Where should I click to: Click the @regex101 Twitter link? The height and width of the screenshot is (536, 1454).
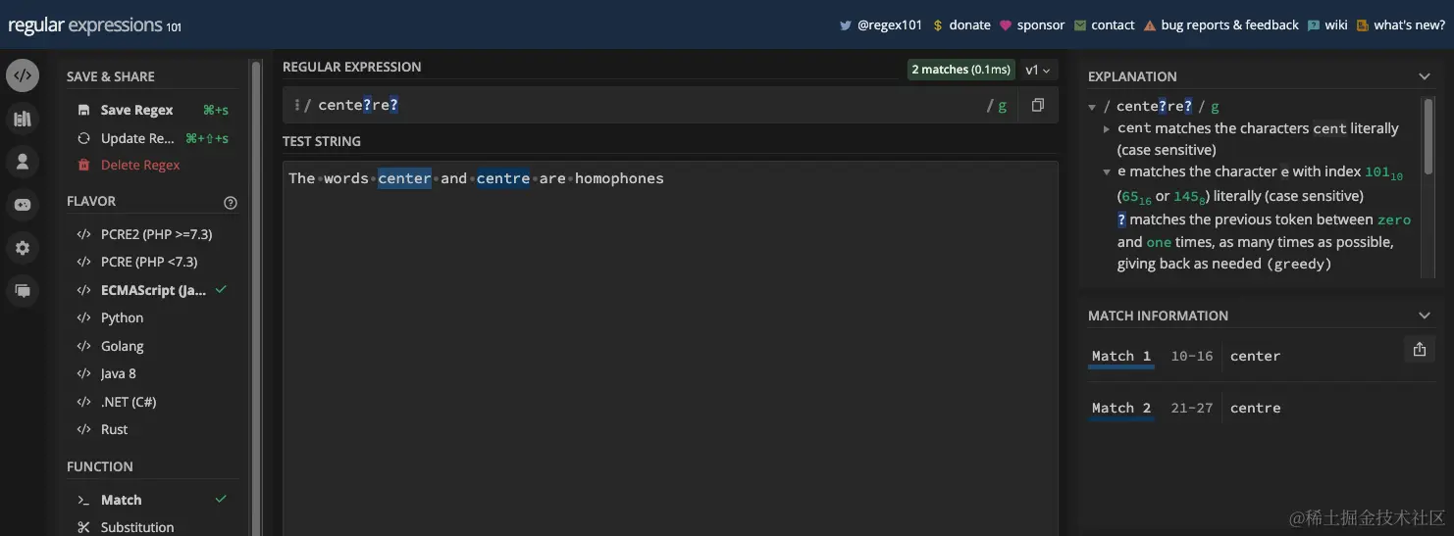(x=890, y=25)
